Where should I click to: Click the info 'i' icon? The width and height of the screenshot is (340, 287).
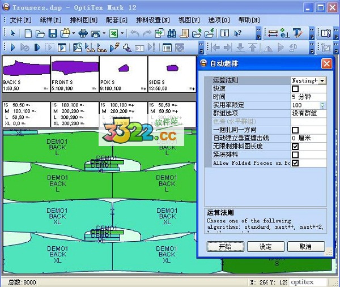(224, 33)
